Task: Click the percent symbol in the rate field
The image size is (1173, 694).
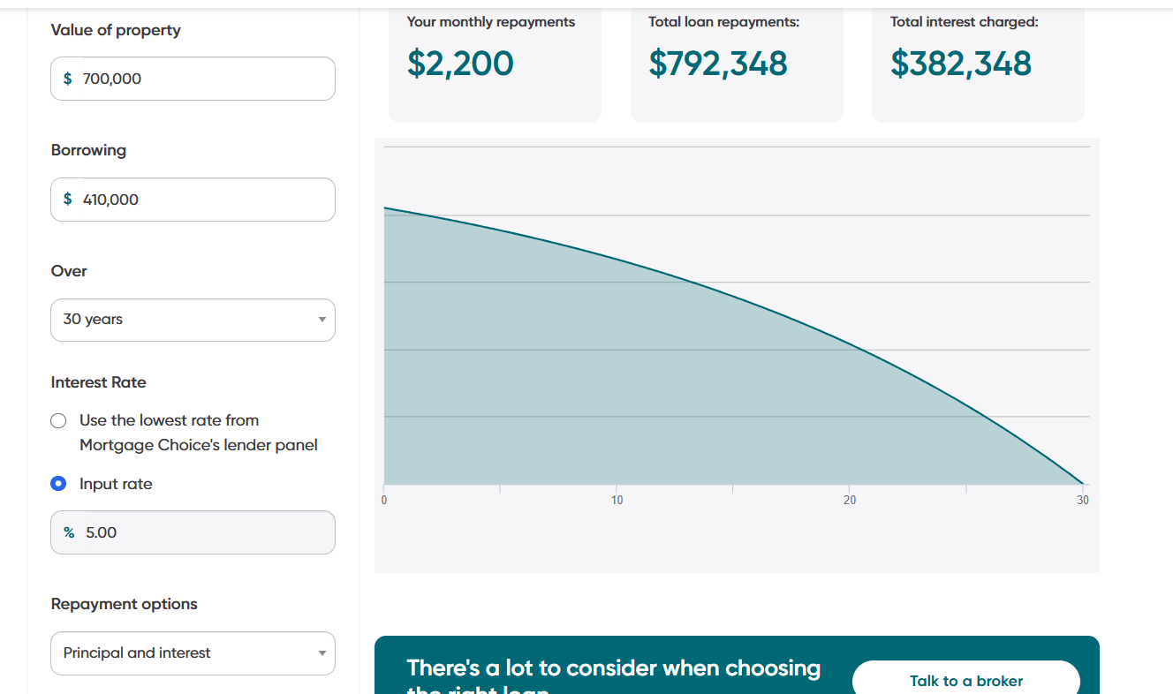Action: pyautogui.click(x=69, y=532)
